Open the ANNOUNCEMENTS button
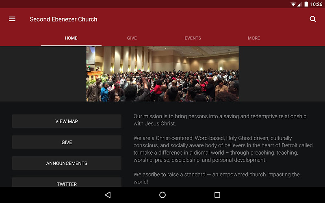The width and height of the screenshot is (325, 203). coord(67,163)
